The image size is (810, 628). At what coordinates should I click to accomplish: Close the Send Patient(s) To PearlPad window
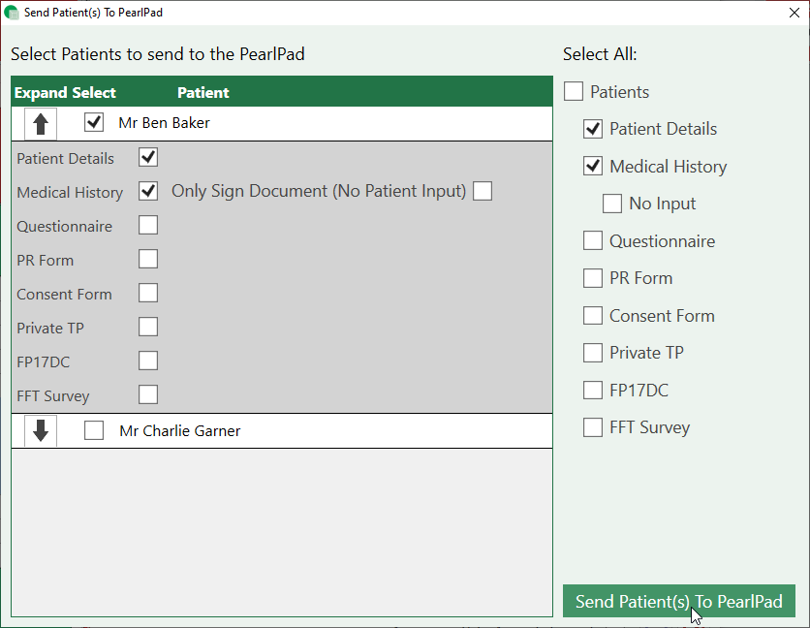pyautogui.click(x=794, y=13)
